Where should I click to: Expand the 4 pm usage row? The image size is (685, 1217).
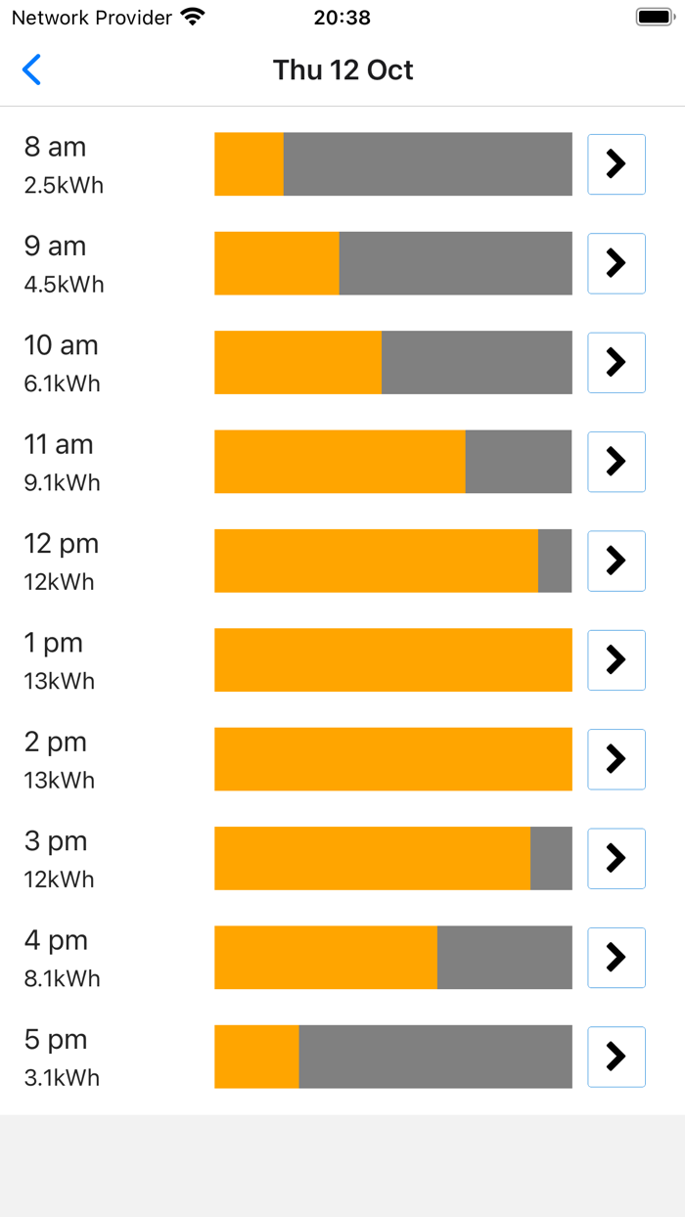[616, 958]
